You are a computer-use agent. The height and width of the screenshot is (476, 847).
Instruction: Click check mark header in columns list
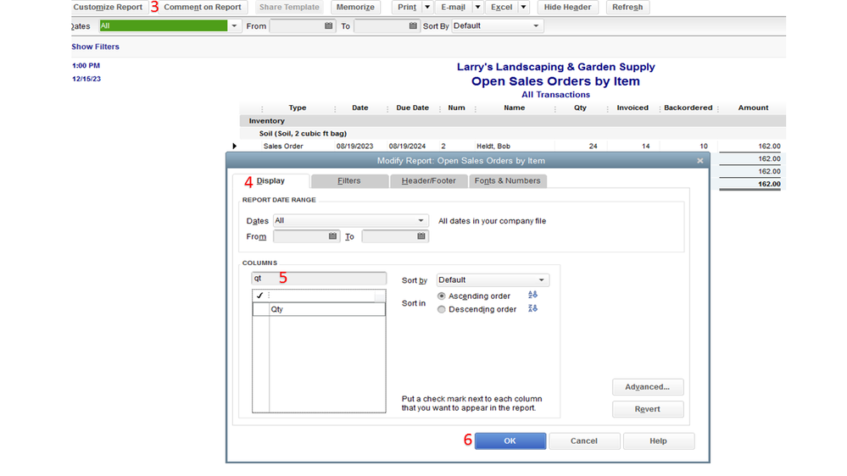click(259, 296)
